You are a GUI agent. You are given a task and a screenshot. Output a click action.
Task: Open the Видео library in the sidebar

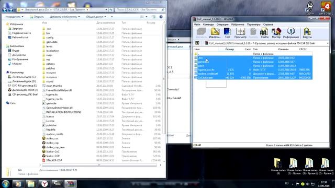(x=16, y=51)
